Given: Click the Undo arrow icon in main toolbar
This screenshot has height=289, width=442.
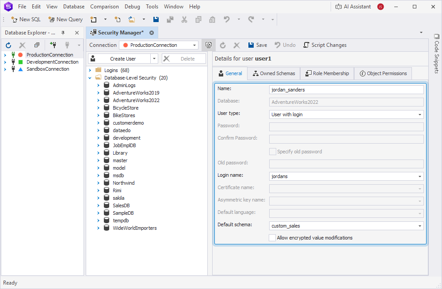Looking at the screenshot, I should (x=226, y=19).
